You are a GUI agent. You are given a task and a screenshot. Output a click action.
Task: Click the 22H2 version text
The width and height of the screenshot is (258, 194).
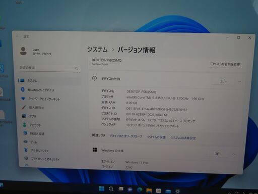pos(129,167)
